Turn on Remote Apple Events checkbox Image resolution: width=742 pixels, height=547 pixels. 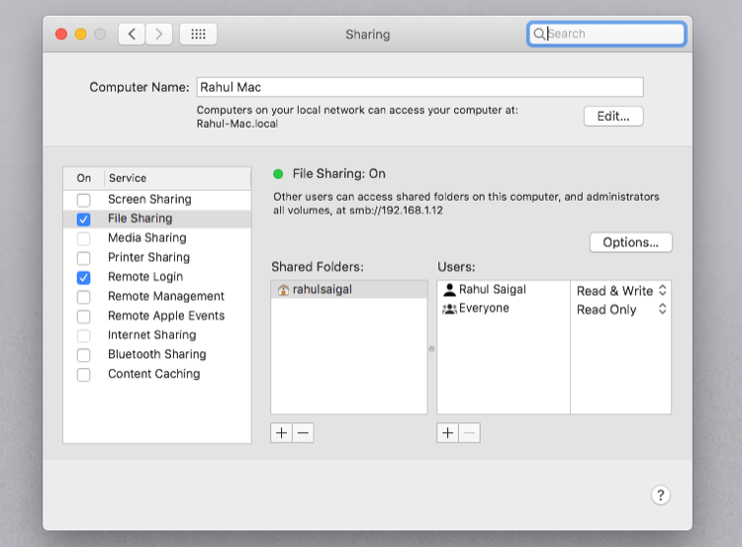tap(84, 317)
